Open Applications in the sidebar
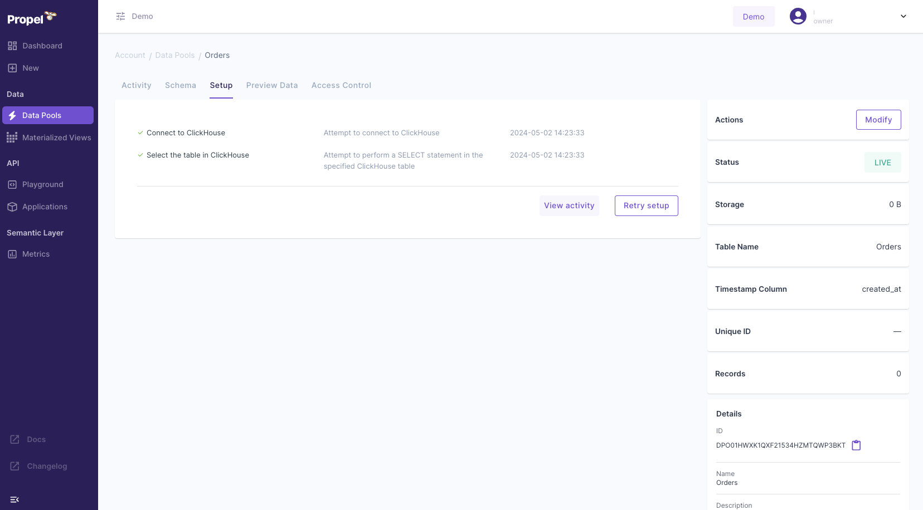Viewport: 923px width, 510px height. tap(12, 207)
